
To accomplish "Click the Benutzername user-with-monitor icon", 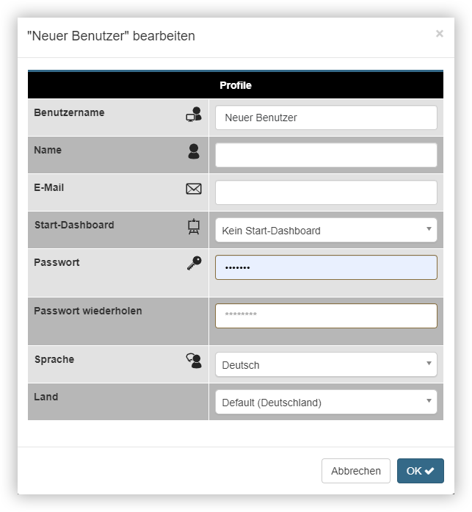I will (x=194, y=115).
